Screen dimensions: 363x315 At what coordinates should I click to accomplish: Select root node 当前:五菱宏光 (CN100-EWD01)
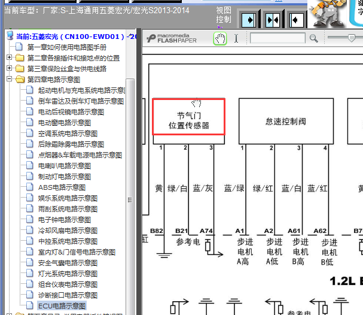point(76,37)
